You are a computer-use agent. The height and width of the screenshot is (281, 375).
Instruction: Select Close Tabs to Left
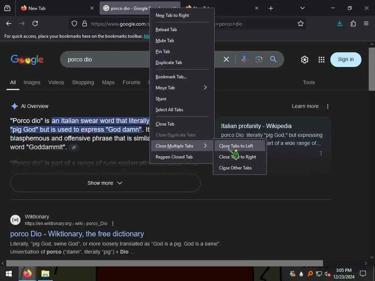point(240,146)
